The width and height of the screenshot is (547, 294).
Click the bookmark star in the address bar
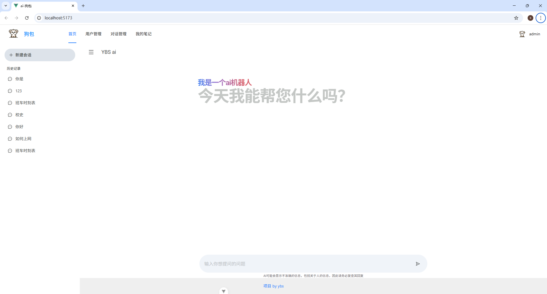point(516,18)
